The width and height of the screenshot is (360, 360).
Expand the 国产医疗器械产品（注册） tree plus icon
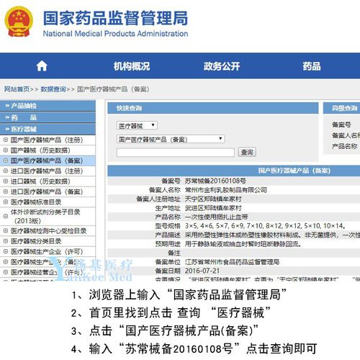(6, 140)
